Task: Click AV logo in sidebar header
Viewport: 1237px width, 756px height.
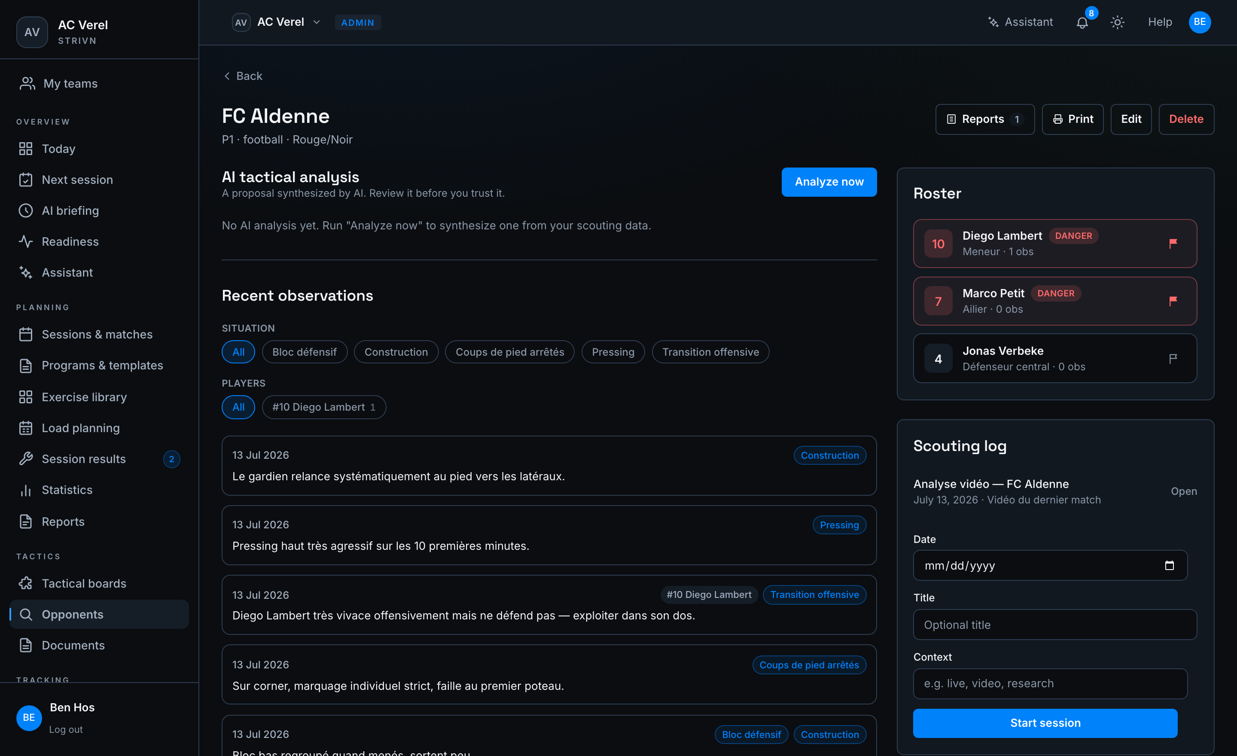Action: [32, 32]
